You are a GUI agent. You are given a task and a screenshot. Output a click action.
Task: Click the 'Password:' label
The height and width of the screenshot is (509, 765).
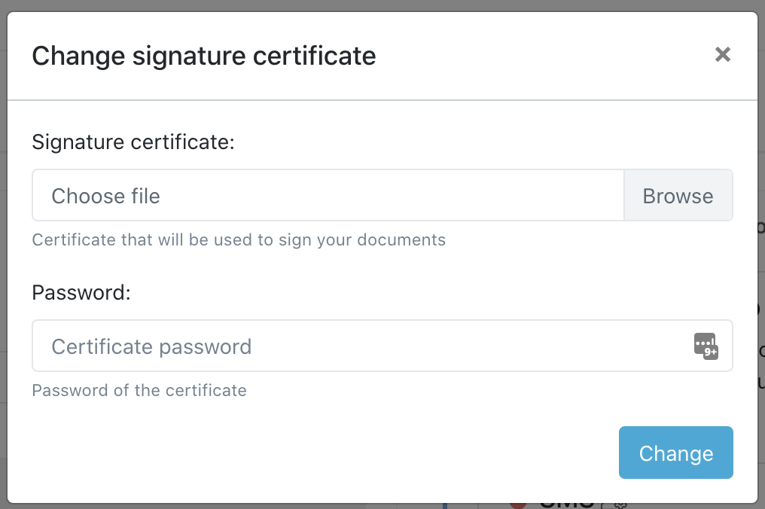(x=81, y=292)
